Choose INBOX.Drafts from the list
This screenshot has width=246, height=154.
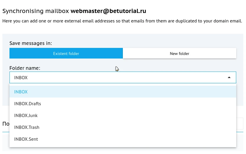(x=28, y=104)
